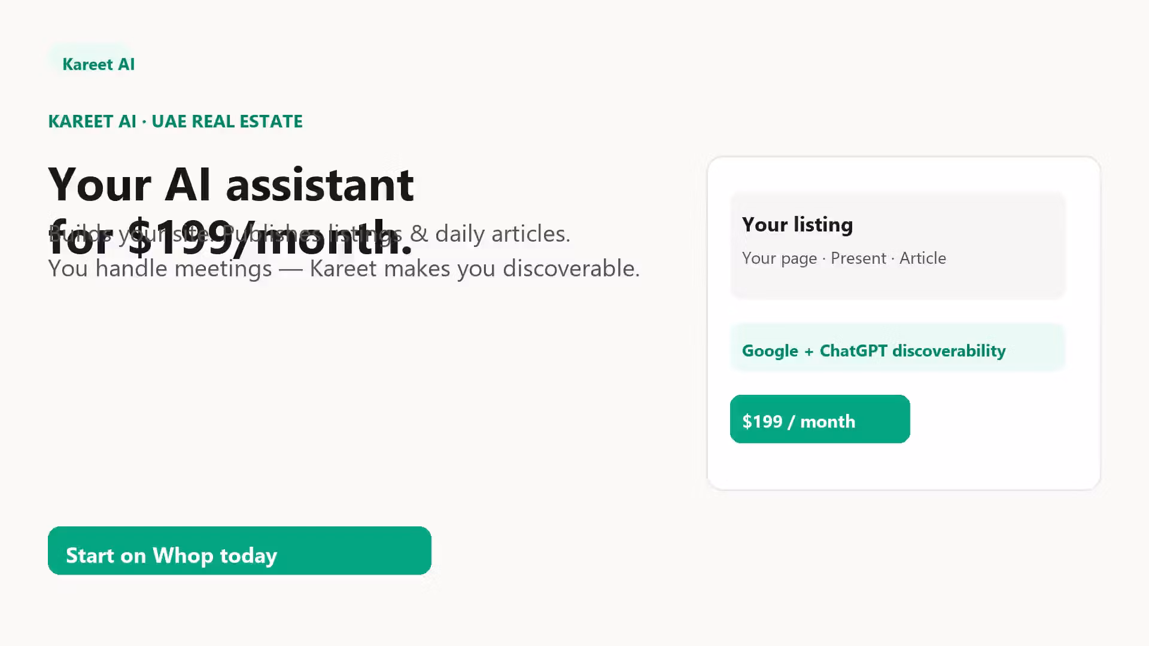
Task: Select the 'Article' label in listing box
Action: click(x=923, y=258)
